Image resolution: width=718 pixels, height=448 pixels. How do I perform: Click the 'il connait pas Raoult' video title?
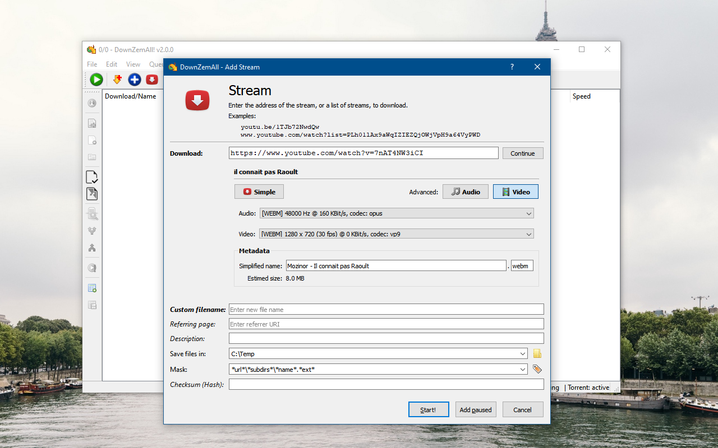[x=266, y=172]
